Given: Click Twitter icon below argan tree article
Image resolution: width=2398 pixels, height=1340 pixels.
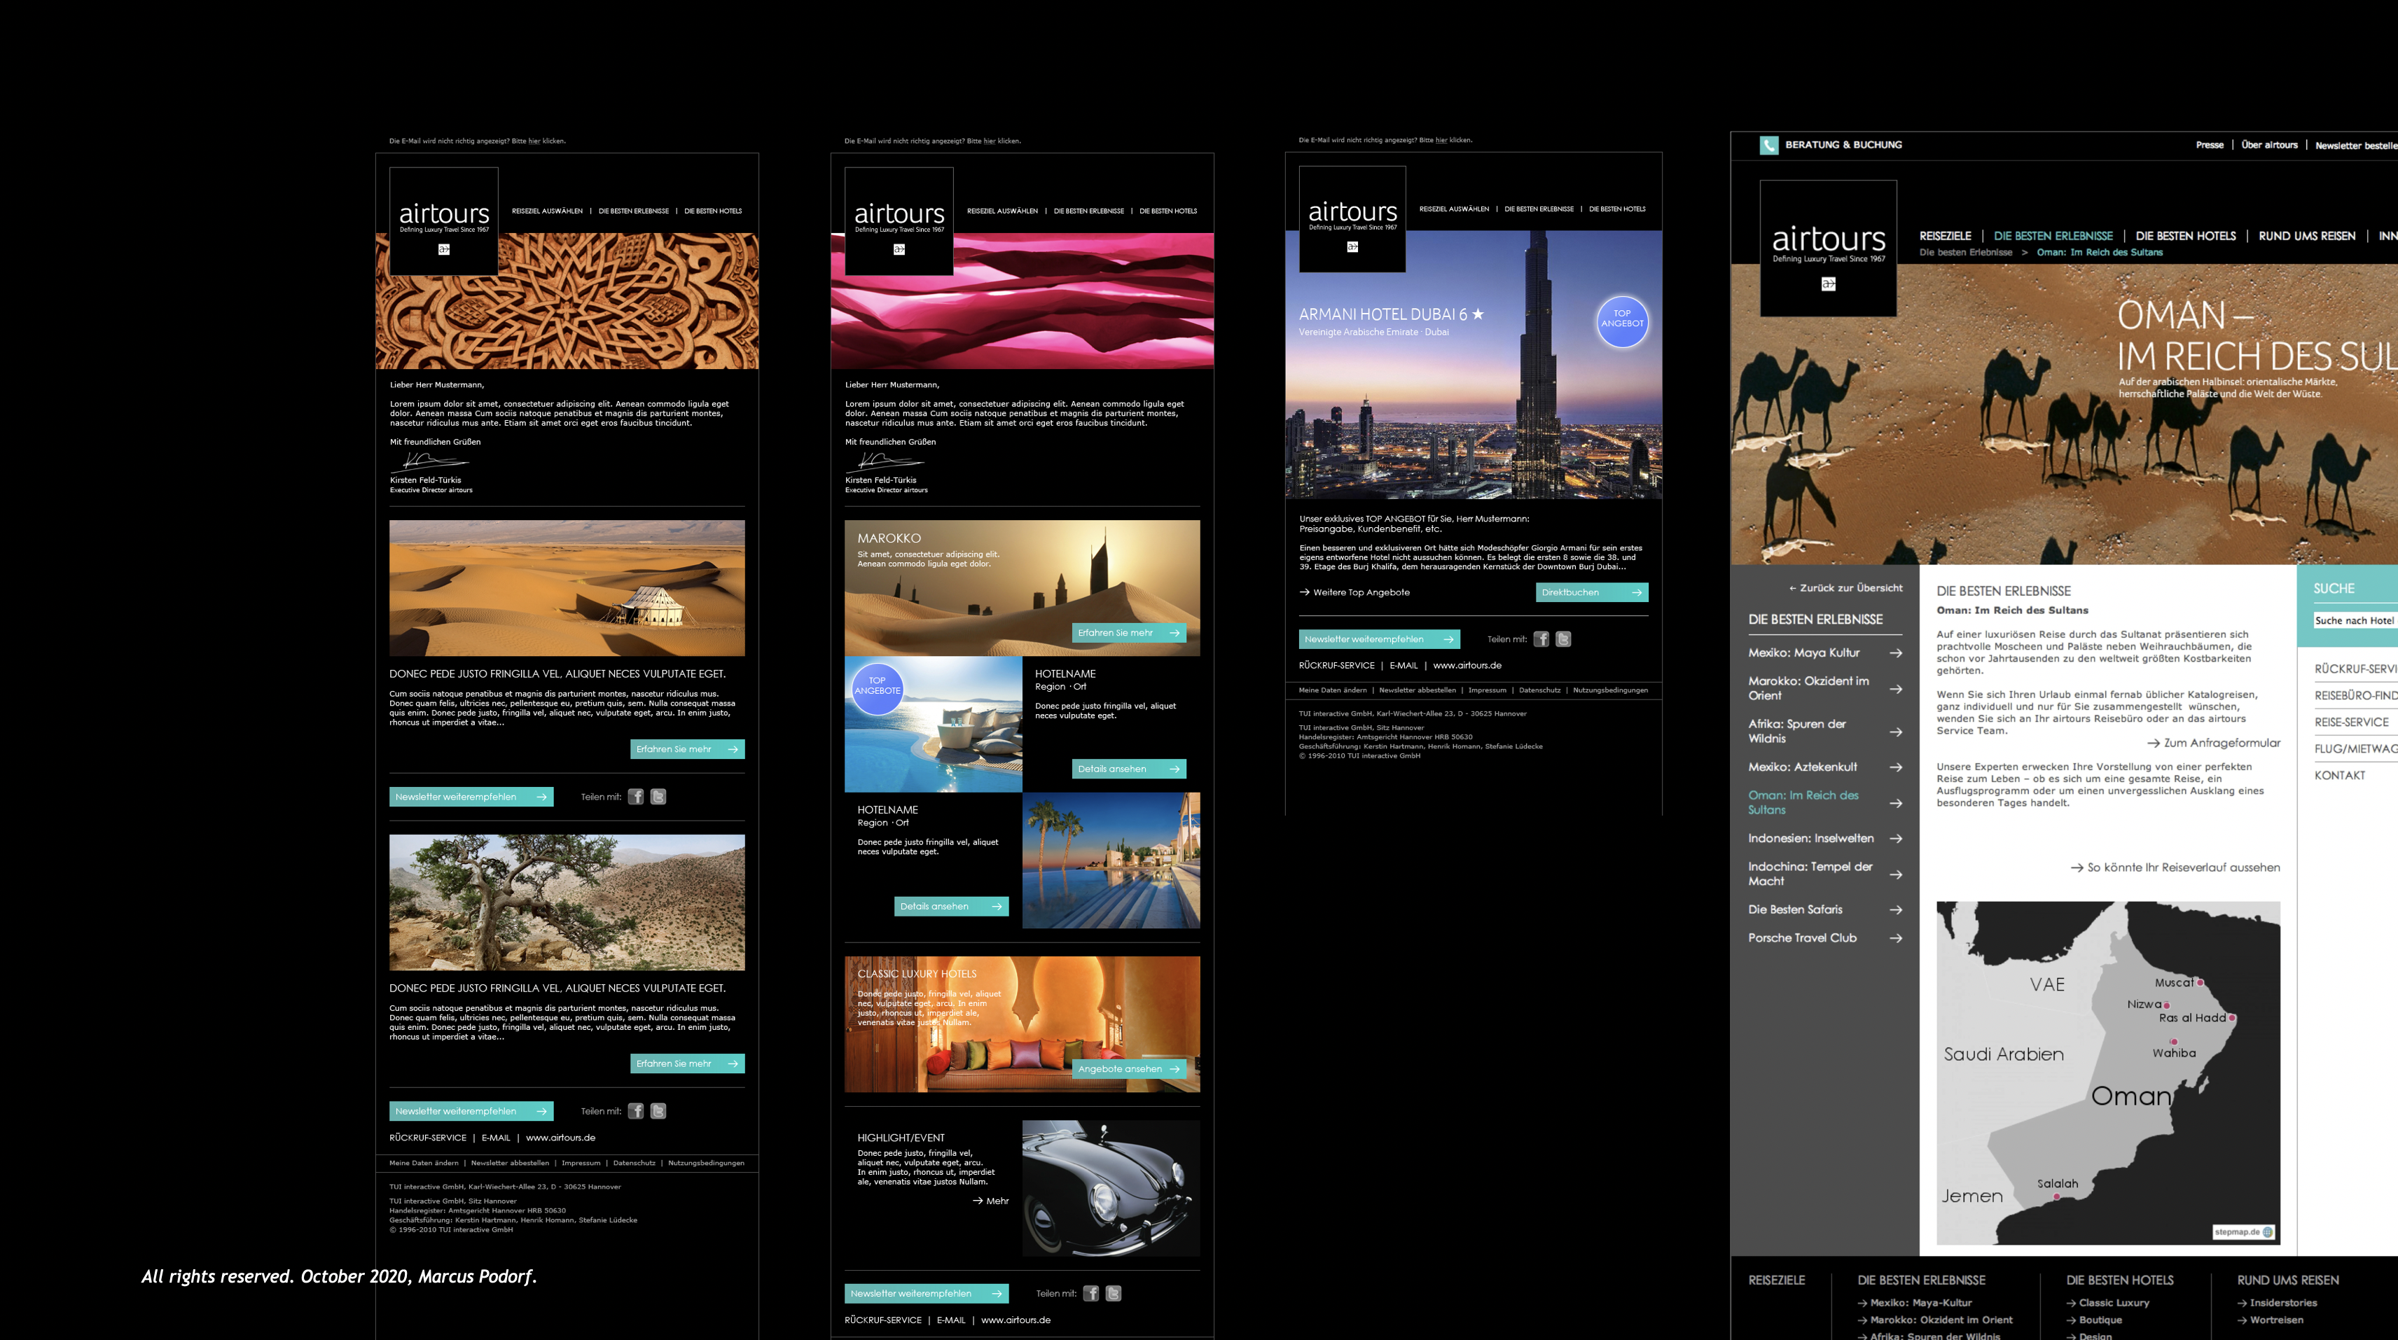Looking at the screenshot, I should (x=658, y=1111).
